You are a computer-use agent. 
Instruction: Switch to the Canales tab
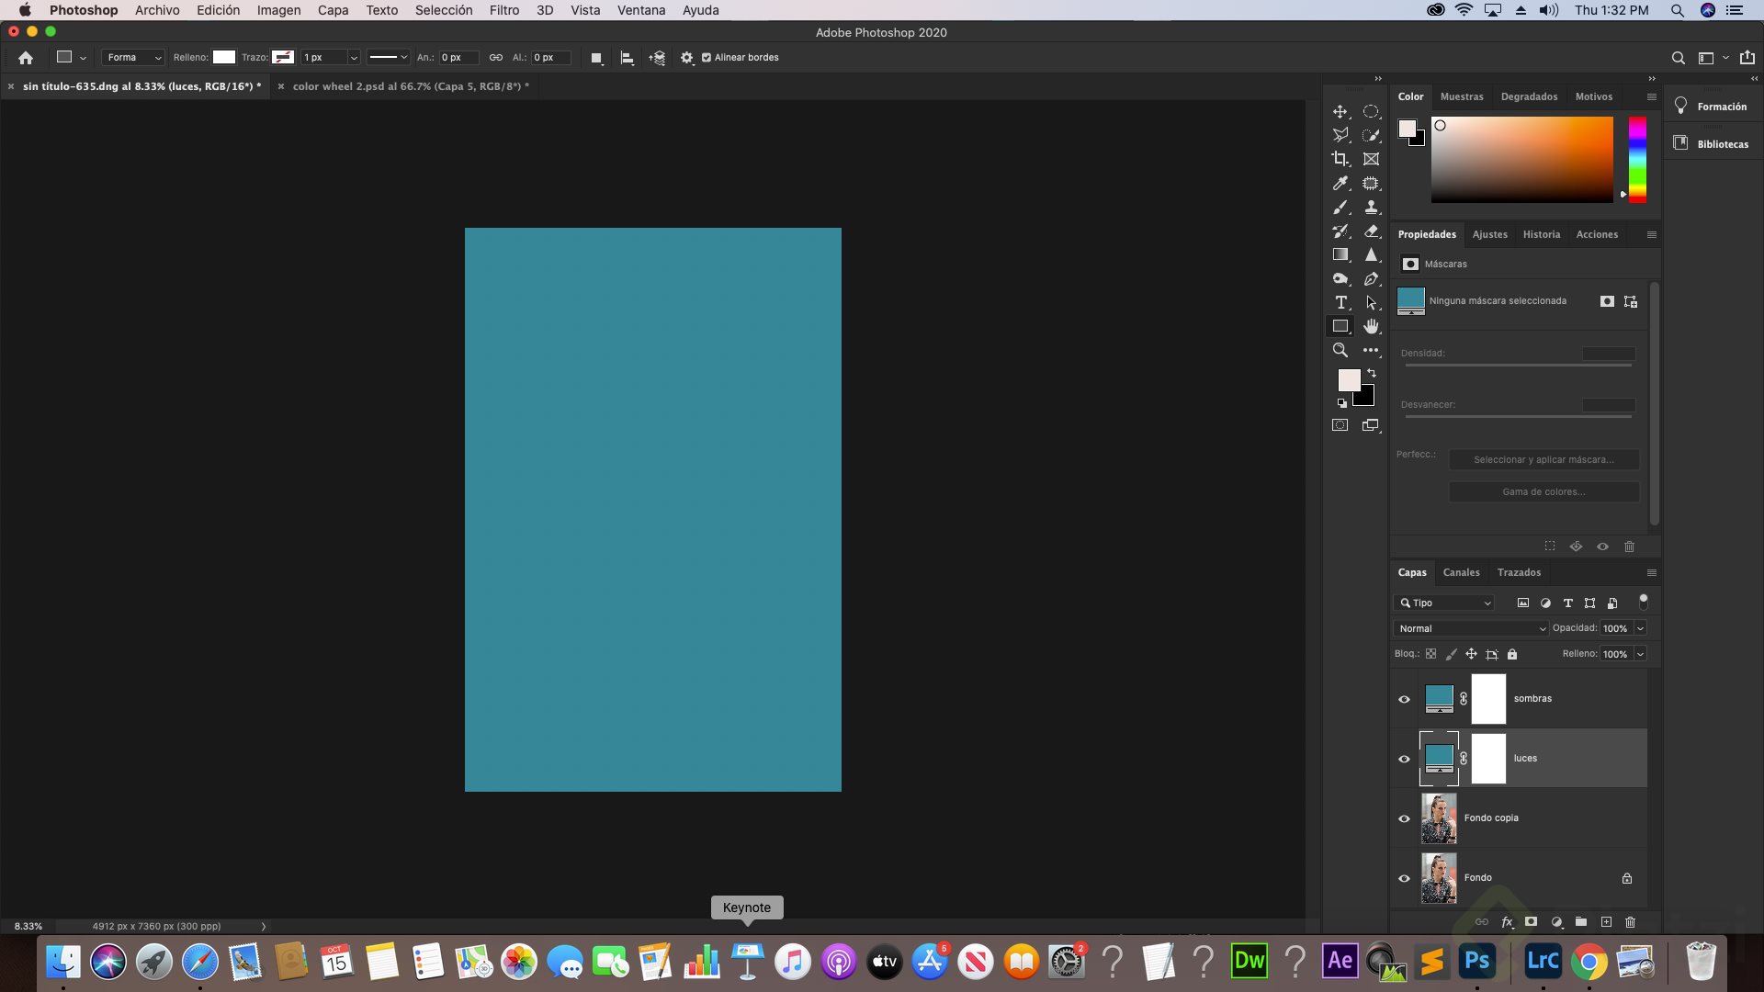click(x=1461, y=572)
